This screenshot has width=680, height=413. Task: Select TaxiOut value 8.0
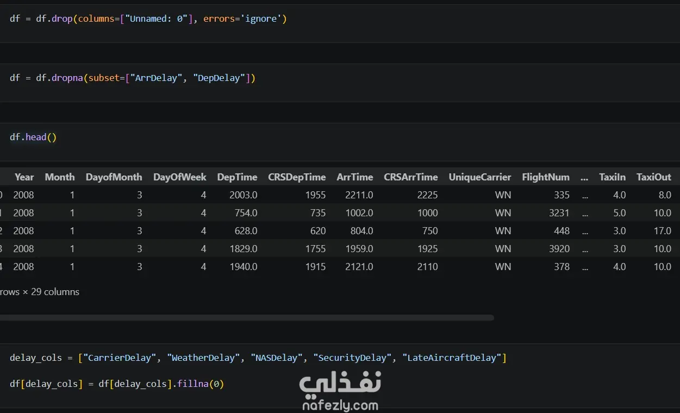664,195
